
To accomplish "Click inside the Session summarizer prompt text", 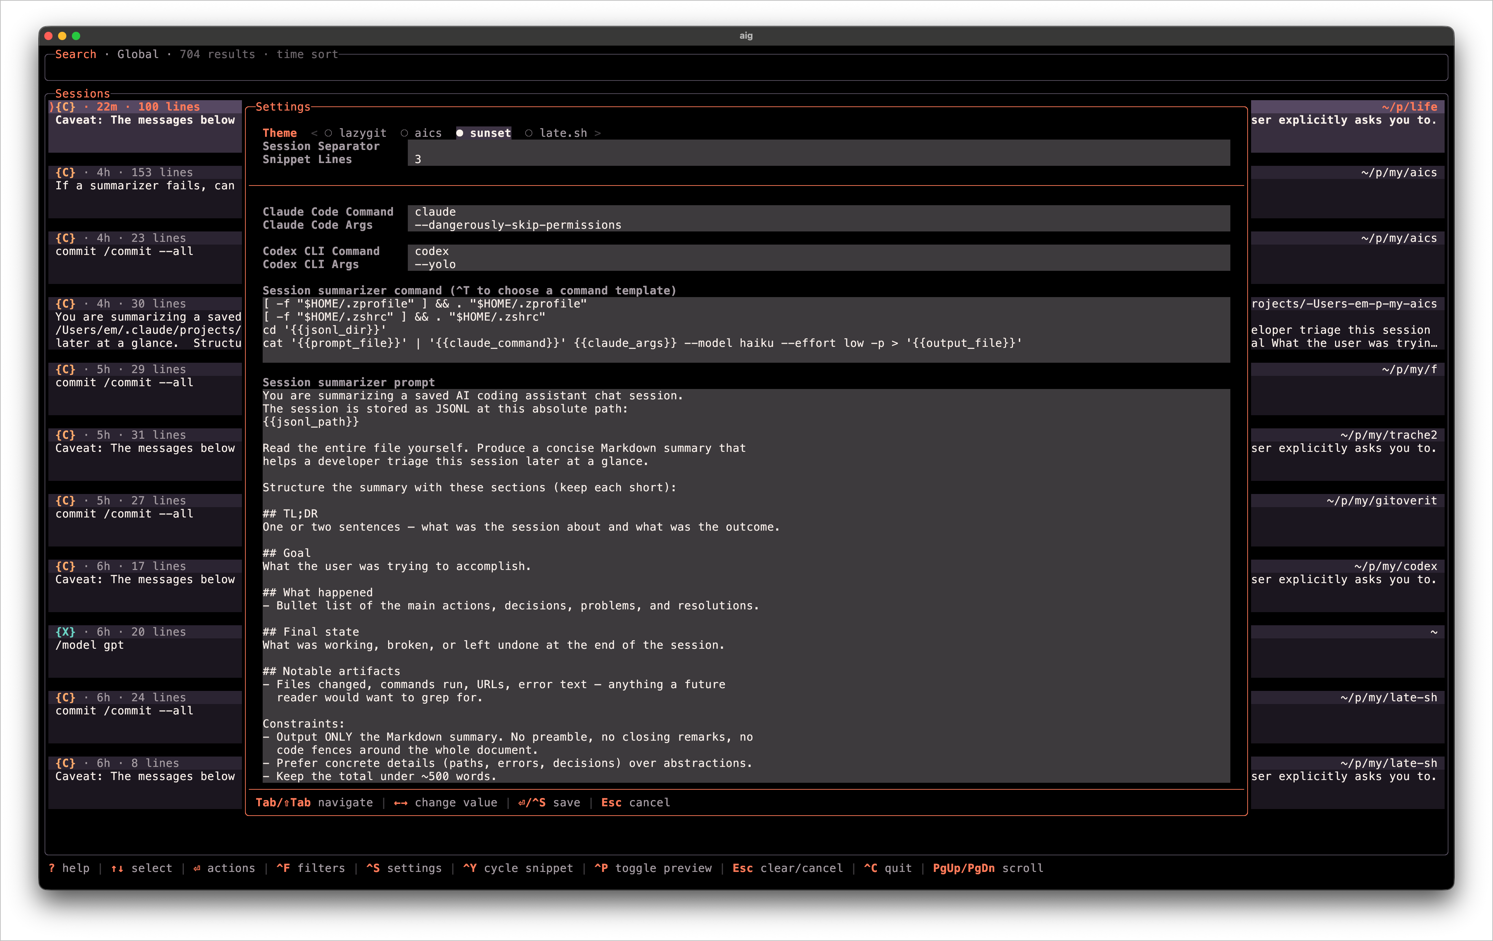I will 746,586.
